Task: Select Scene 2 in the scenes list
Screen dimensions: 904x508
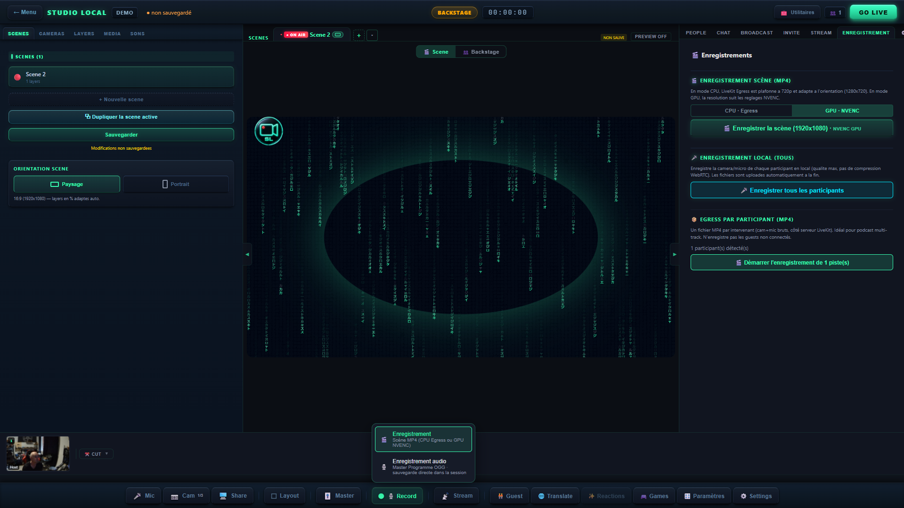Action: tap(121, 77)
